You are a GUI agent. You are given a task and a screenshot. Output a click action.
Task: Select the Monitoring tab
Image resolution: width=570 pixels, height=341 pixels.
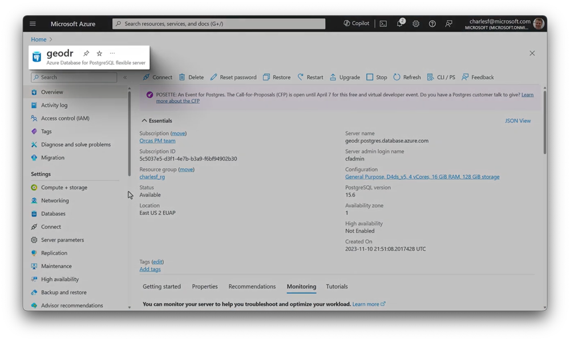point(301,286)
